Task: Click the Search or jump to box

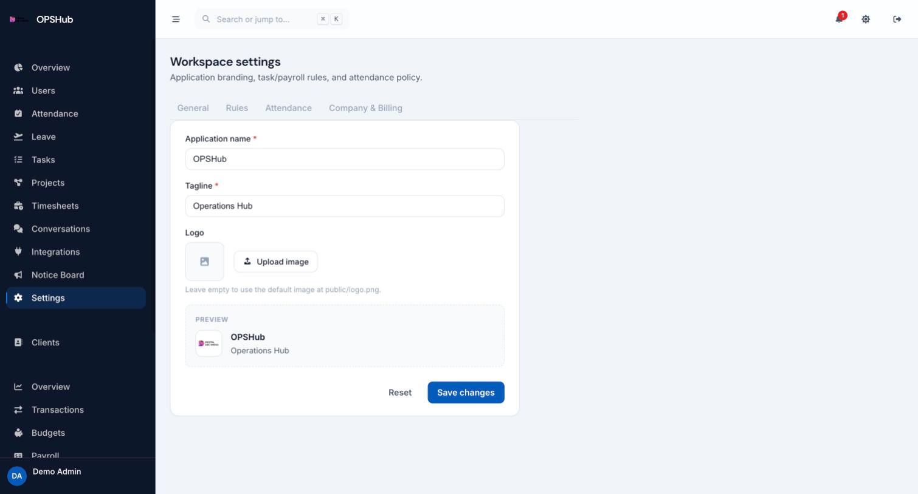Action: (x=272, y=19)
